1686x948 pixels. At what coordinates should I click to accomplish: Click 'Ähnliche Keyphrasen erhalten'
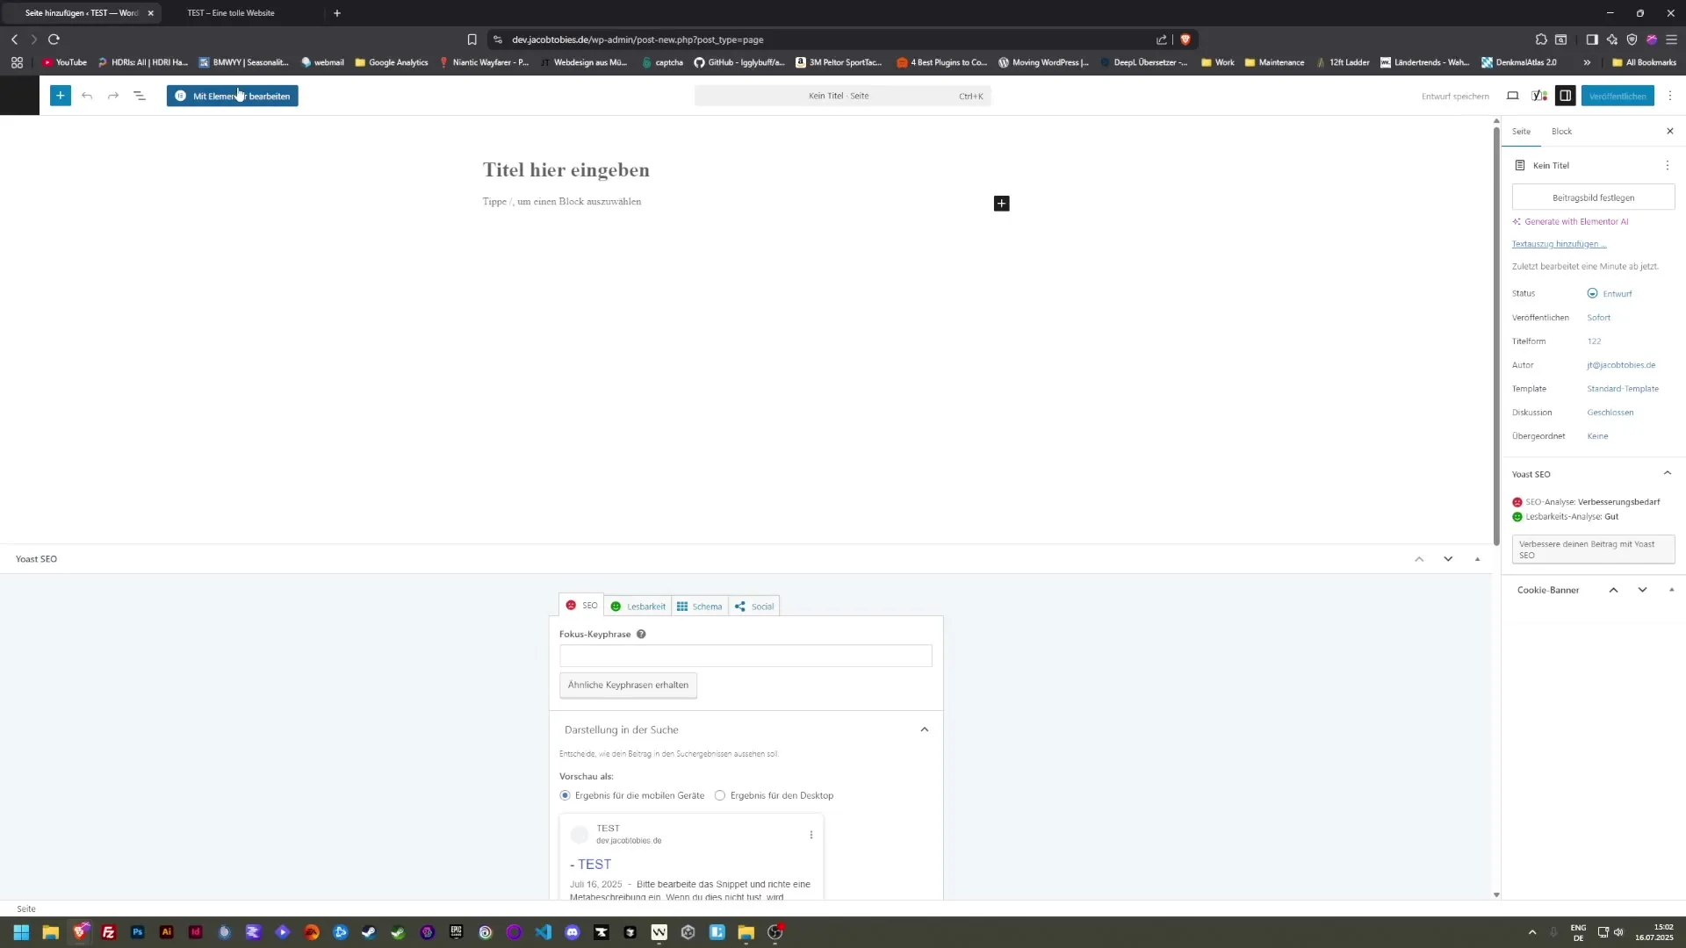pos(628,685)
